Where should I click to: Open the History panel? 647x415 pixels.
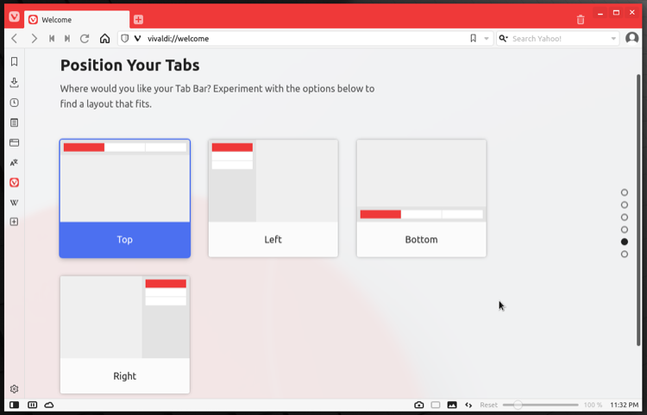coord(14,103)
